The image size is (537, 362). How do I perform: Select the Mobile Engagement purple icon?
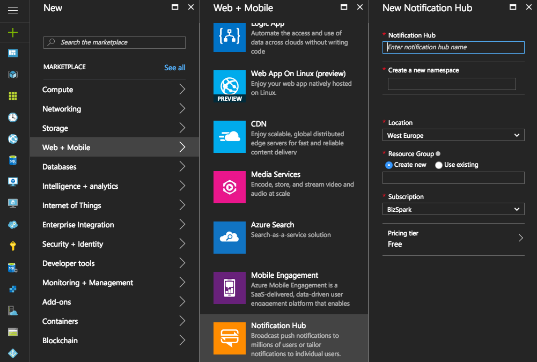point(230,288)
